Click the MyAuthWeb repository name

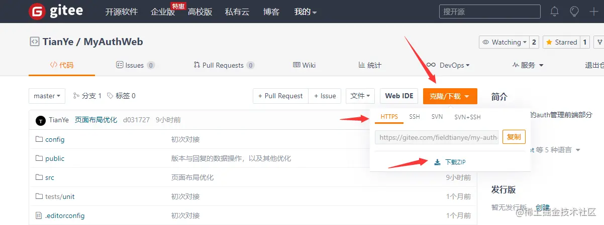click(x=113, y=42)
